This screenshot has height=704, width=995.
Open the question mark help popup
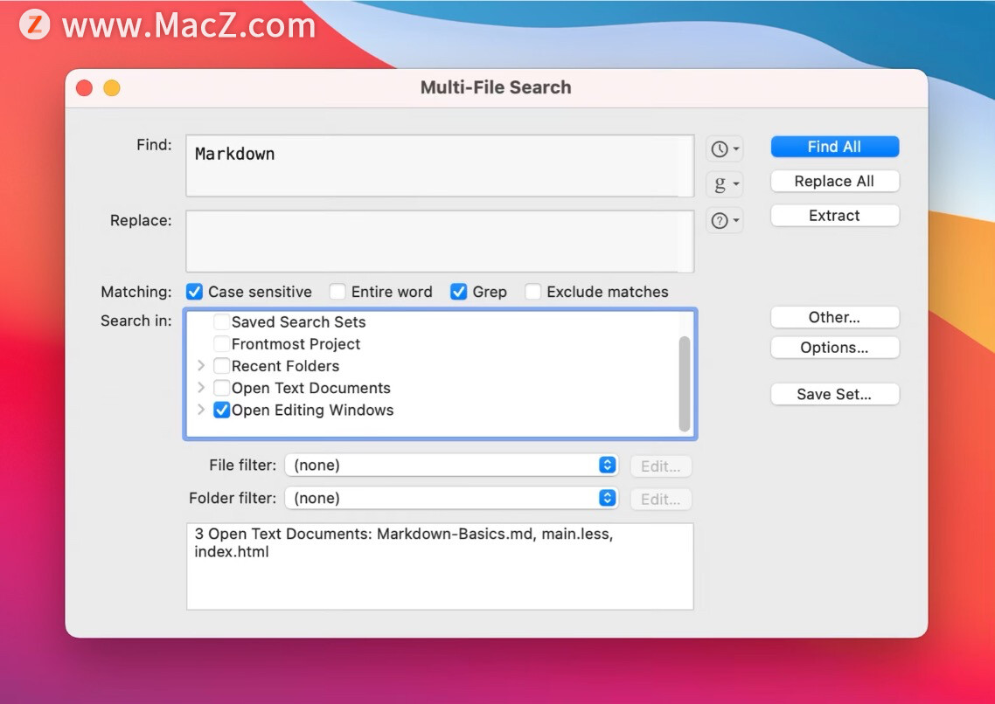tap(724, 220)
